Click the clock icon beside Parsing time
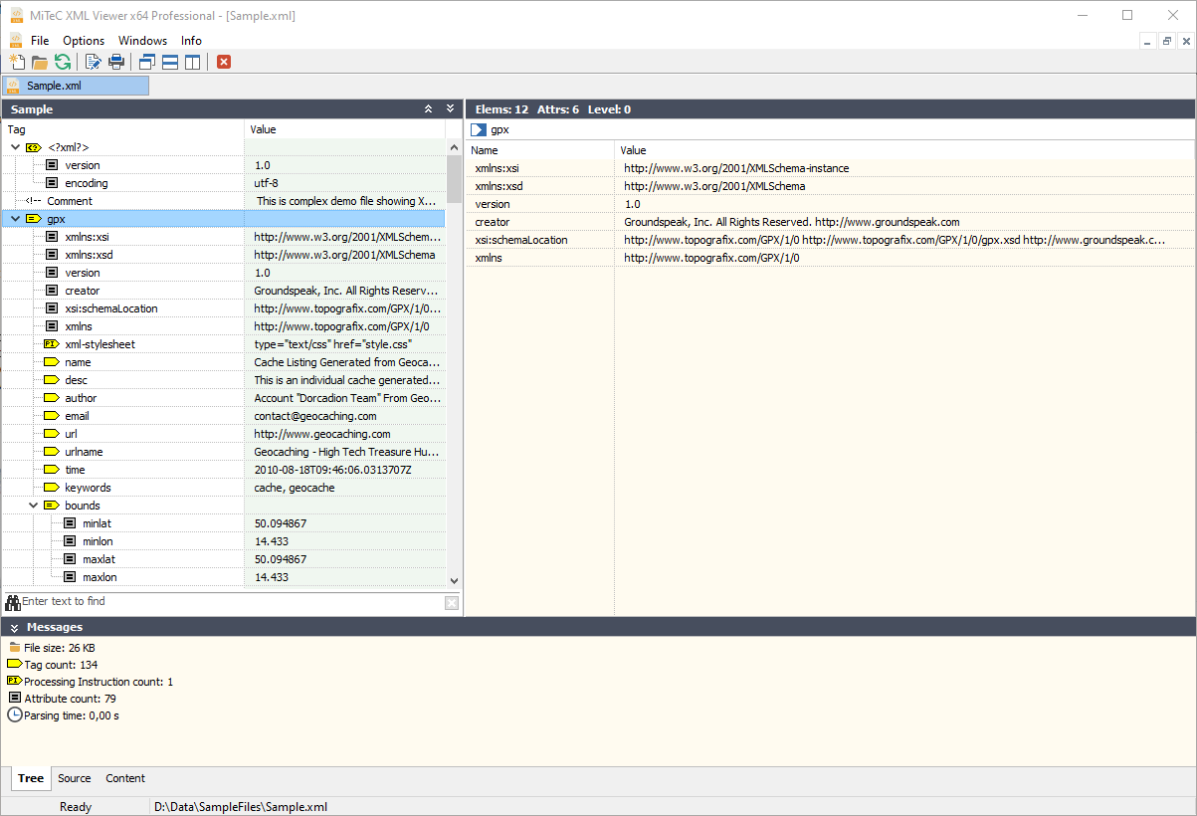This screenshot has height=816, width=1197. pos(15,715)
